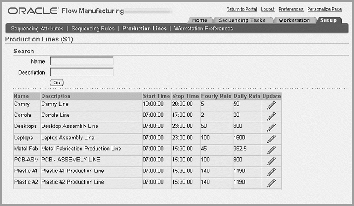Click PCB - ASSEMBLY LINE description
Image resolution: width=354 pixels, height=206 pixels.
click(x=71, y=160)
